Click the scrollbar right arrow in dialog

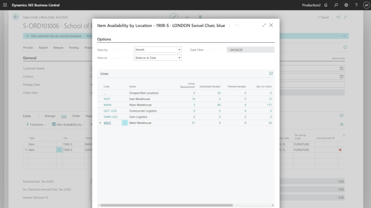point(273,205)
